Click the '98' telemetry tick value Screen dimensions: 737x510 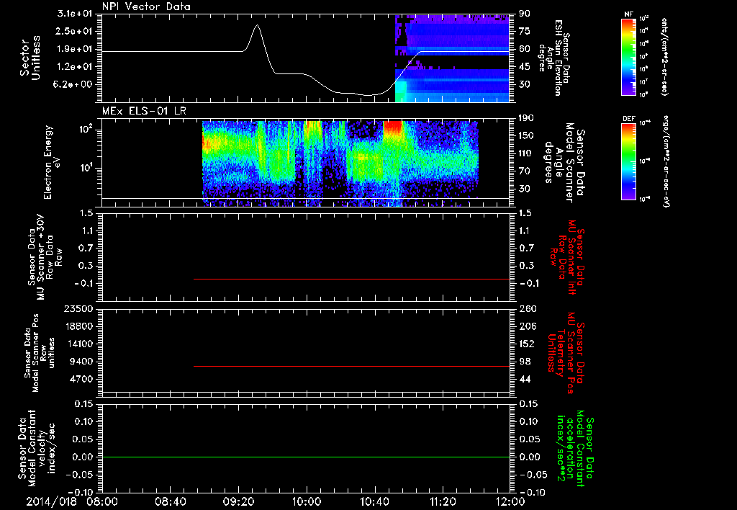point(525,362)
